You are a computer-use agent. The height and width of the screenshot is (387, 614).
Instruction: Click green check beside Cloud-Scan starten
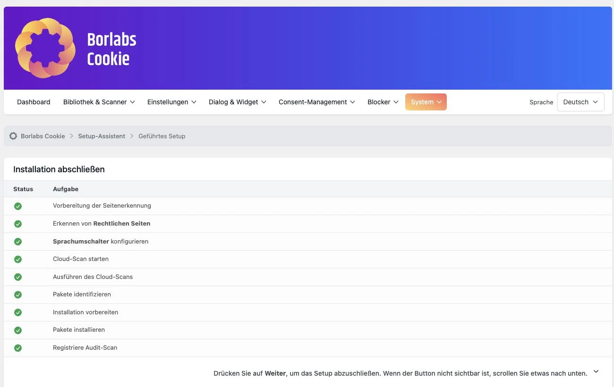point(18,259)
